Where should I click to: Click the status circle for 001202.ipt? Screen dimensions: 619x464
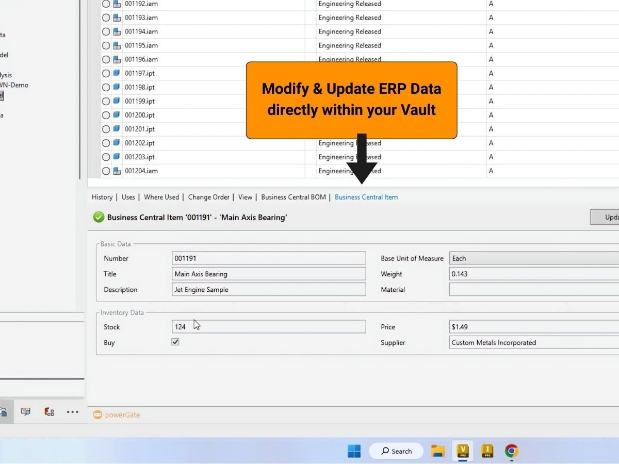click(x=106, y=143)
